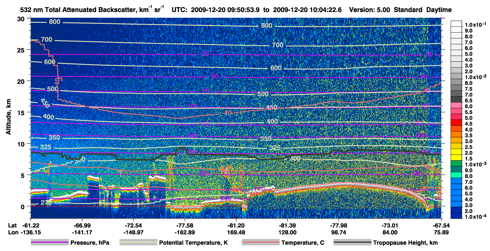490x251 pixels.
Task: Click the longitude value '75.89'
Action: tap(442, 232)
